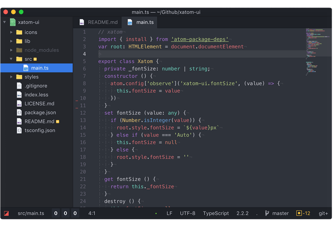Click the README.md markdown icon in tree

19,121
